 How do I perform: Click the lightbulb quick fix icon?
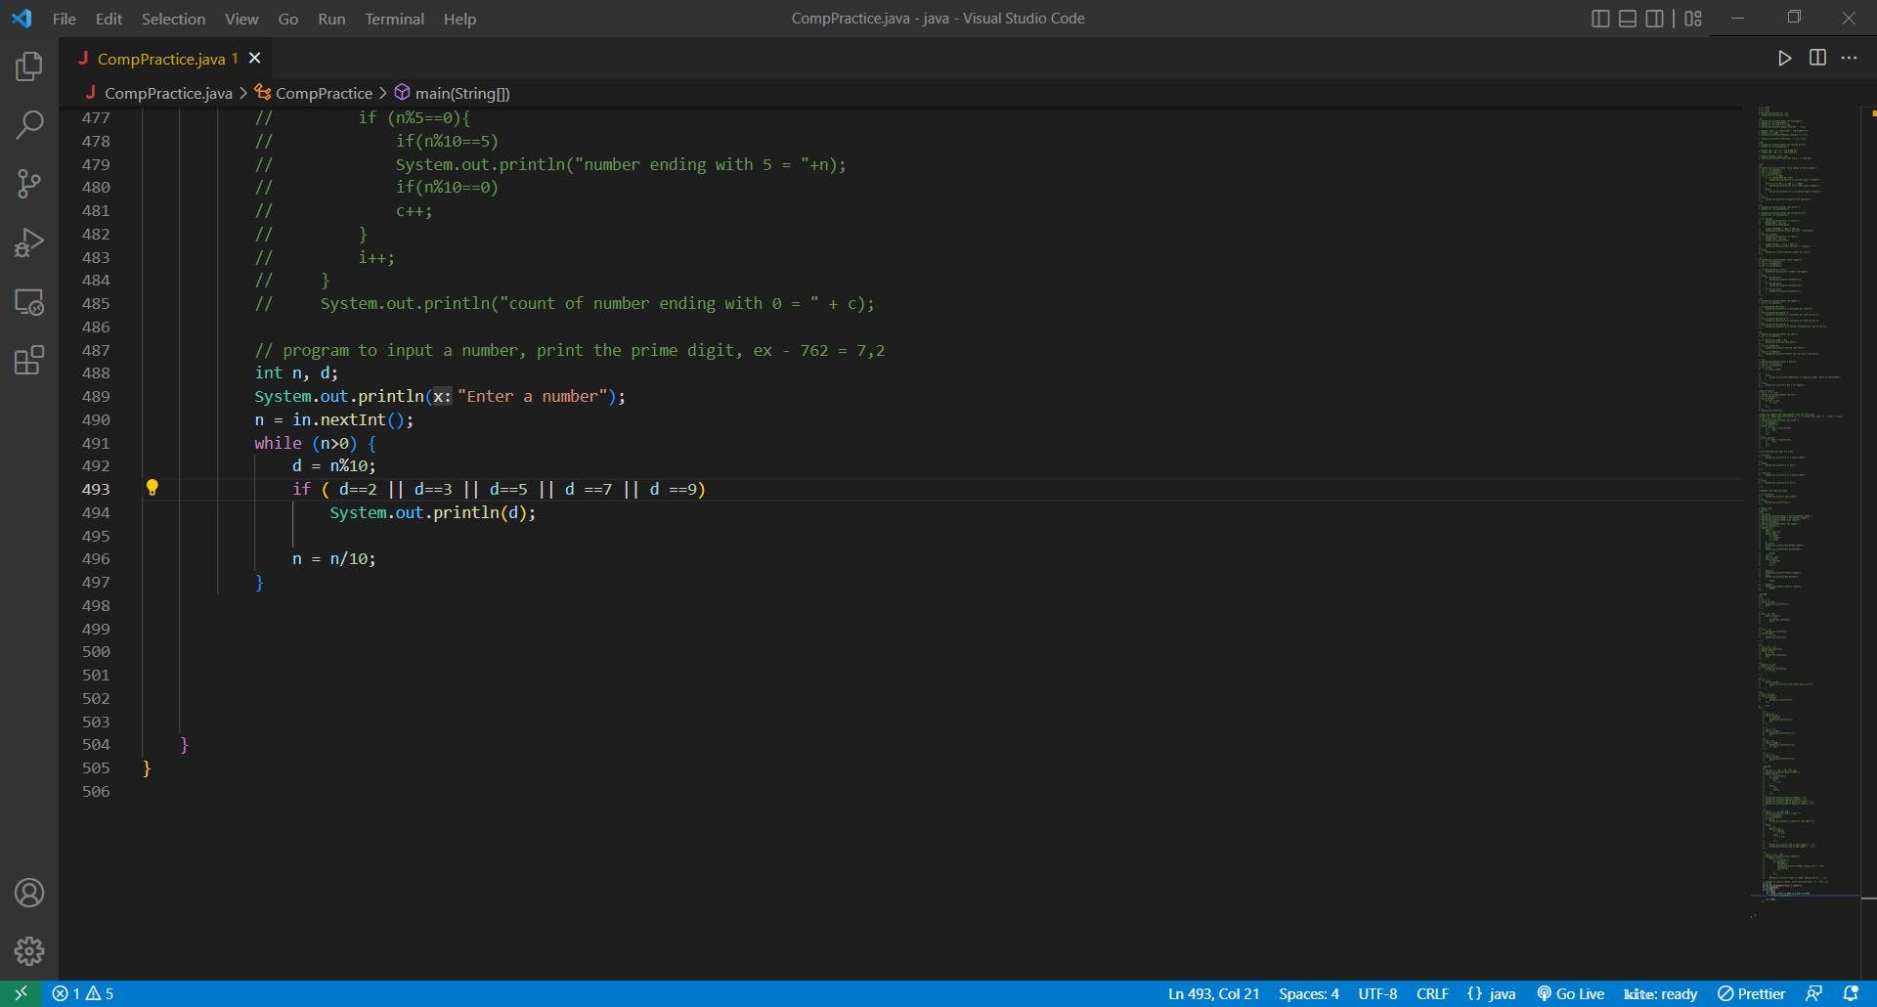(152, 488)
